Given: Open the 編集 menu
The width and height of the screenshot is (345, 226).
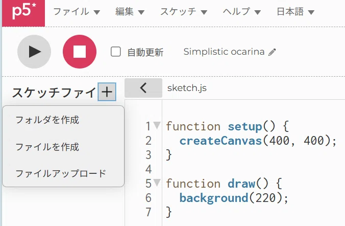Looking at the screenshot, I should coord(130,12).
